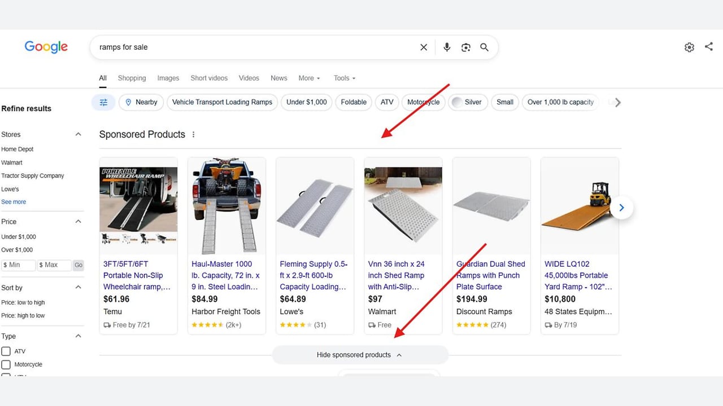The height and width of the screenshot is (406, 723).
Task: Open settings gear icon
Action: 689,47
